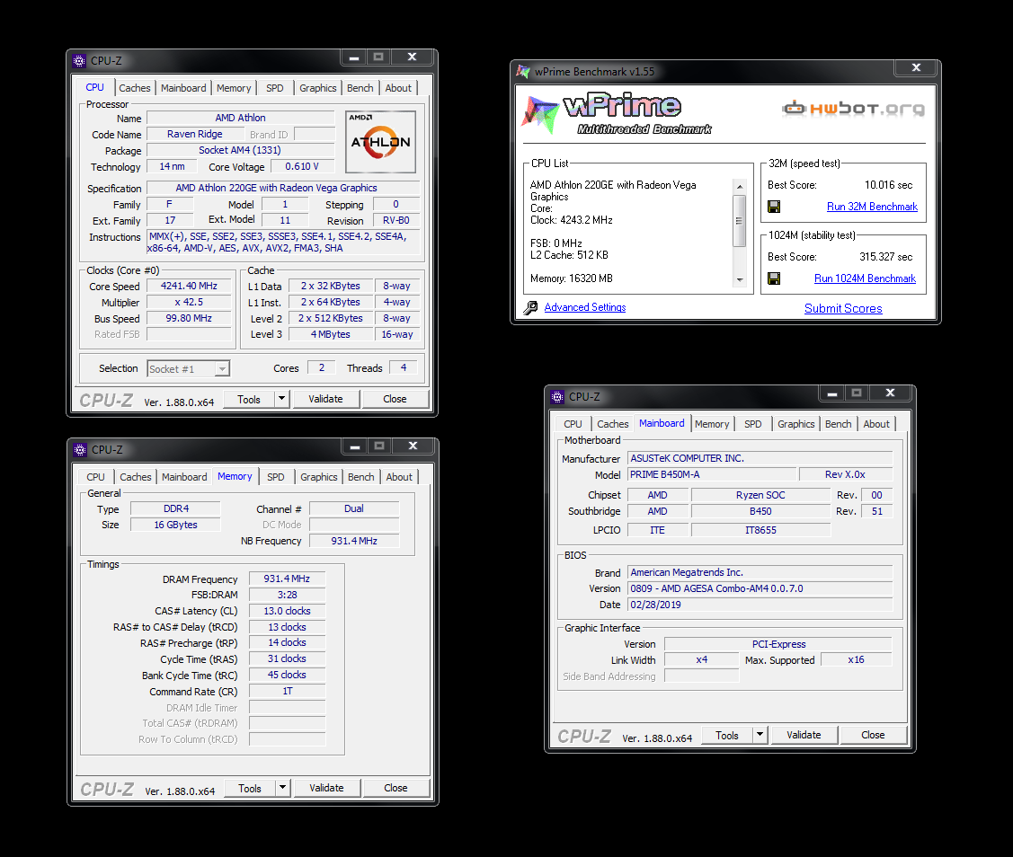Click Validate in the Memory tab window
1013x857 pixels.
pos(326,788)
